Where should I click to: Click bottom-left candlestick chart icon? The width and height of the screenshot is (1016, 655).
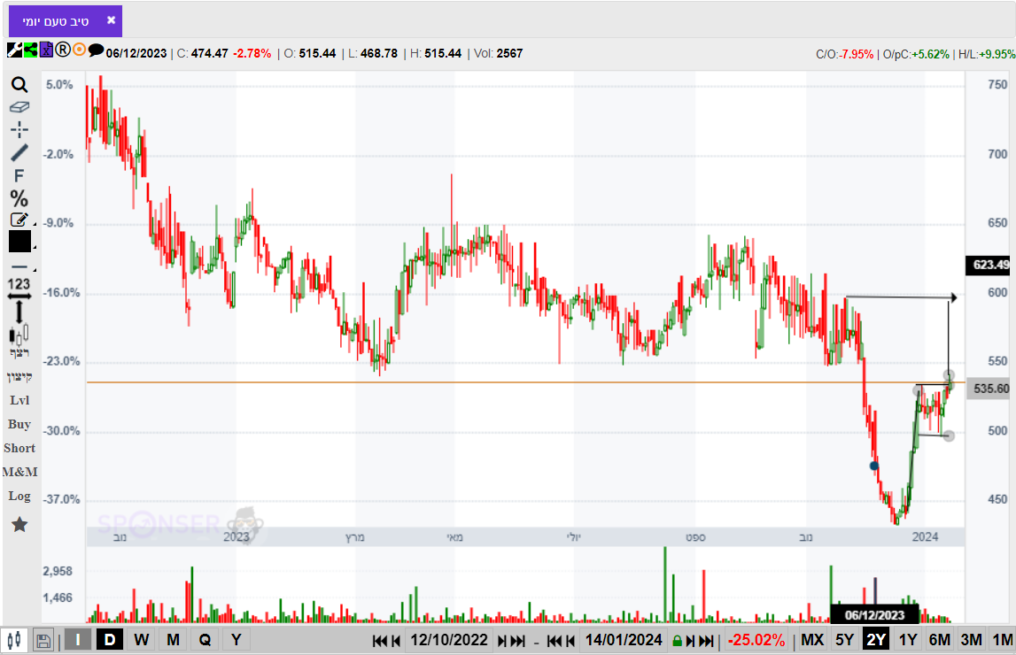(14, 640)
